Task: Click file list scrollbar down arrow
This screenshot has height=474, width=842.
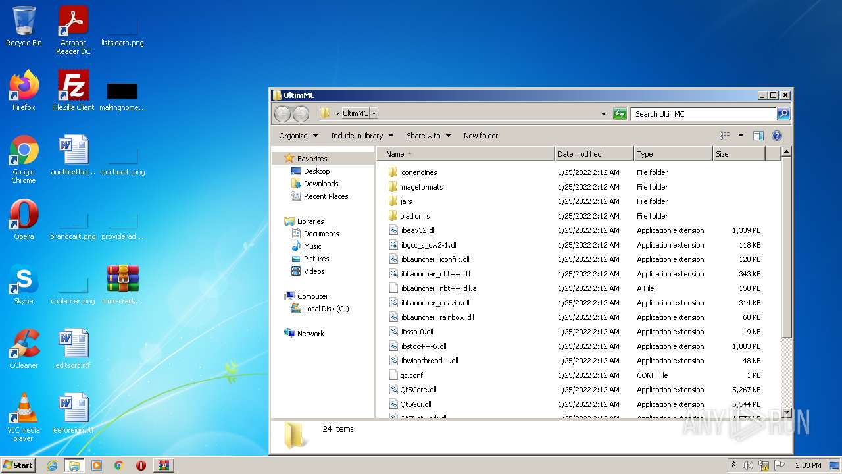Action: tap(786, 413)
